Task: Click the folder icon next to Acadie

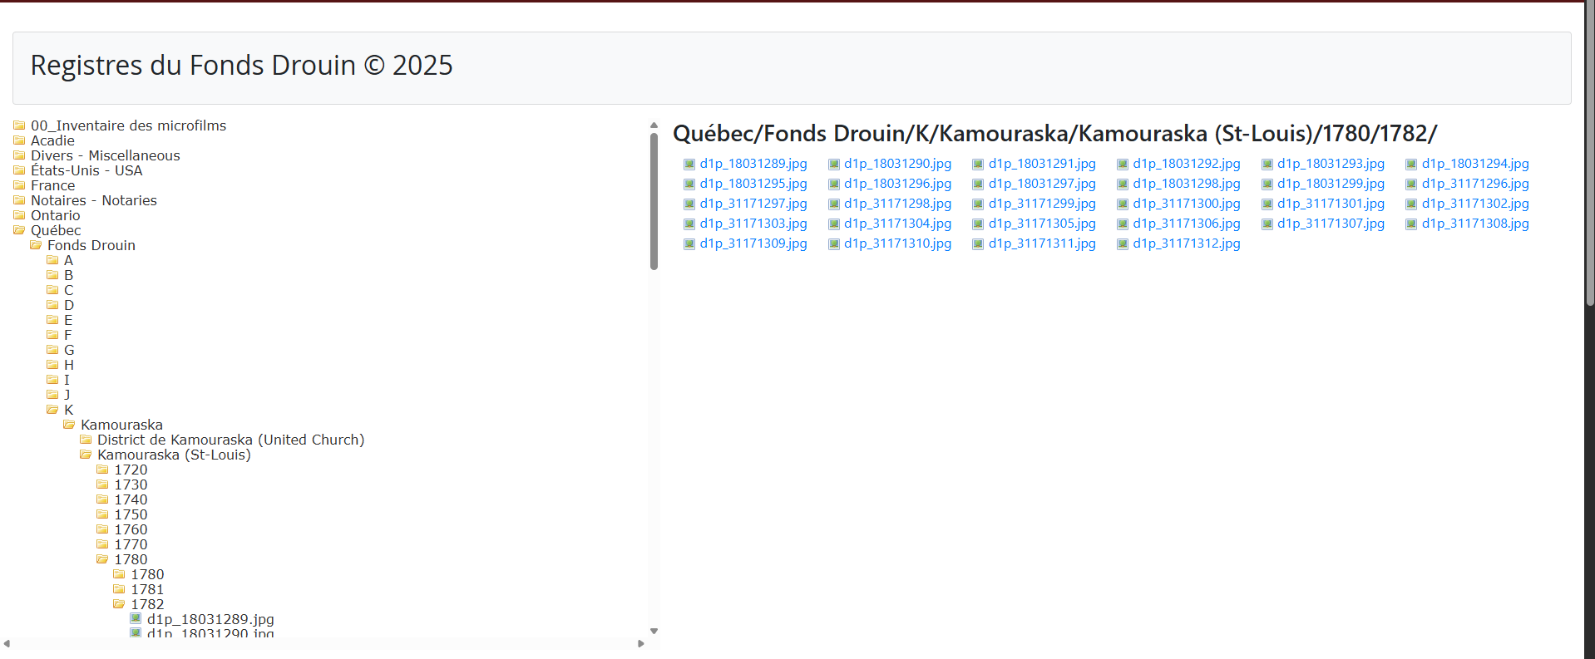Action: tap(19, 140)
